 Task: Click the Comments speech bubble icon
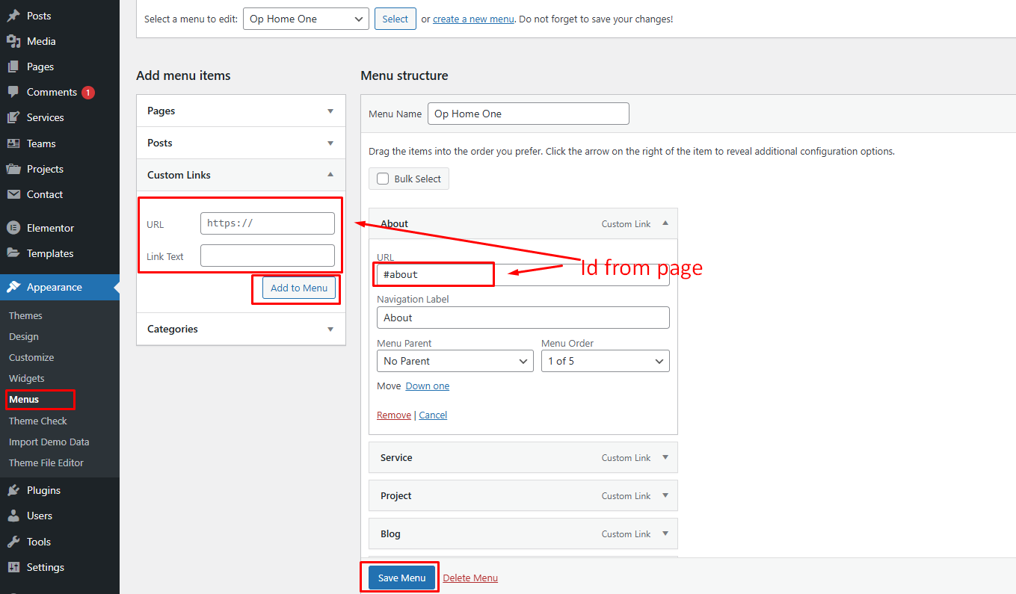click(x=13, y=92)
